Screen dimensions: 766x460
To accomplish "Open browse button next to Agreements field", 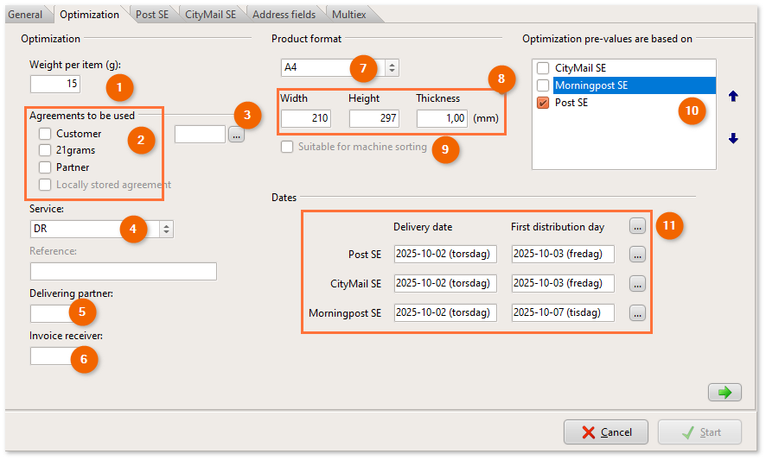I will click(236, 135).
